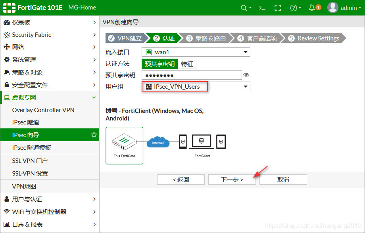Screen dimensions: 365x233
Task: Open the 用户组 dropdown arrow
Action: 245,86
